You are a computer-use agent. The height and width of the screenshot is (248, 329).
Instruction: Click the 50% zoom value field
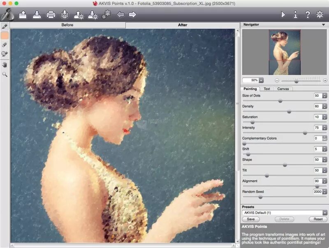click(251, 80)
